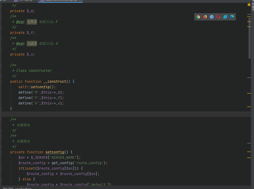This screenshot has height=189, width=254.
Task: Click the blank highlighted current line
Action: click(x=125, y=114)
